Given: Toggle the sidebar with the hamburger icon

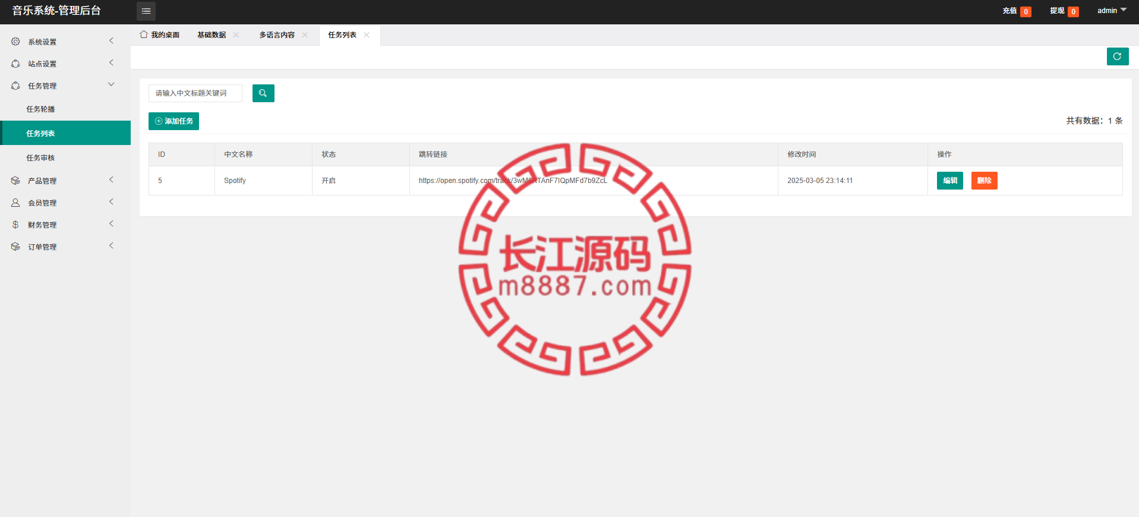Looking at the screenshot, I should click(146, 11).
